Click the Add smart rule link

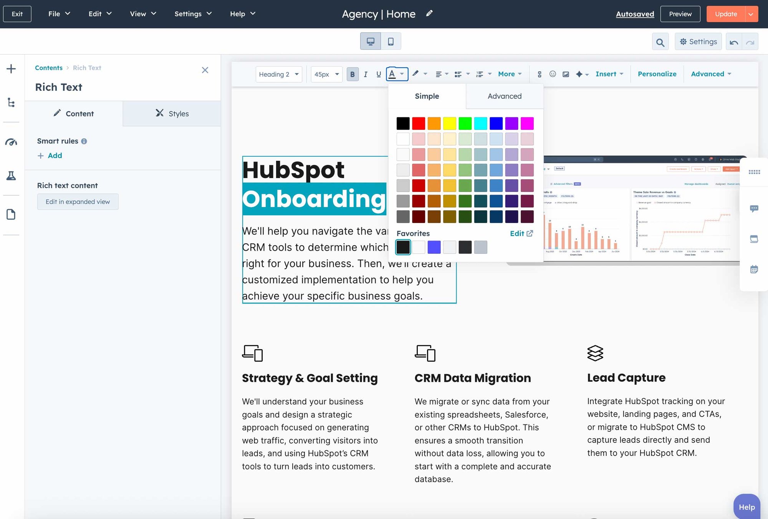pyautogui.click(x=50, y=156)
